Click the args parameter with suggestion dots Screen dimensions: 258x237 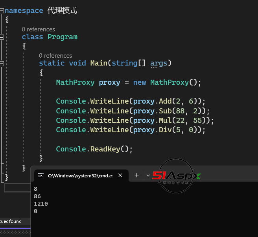tap(158, 63)
